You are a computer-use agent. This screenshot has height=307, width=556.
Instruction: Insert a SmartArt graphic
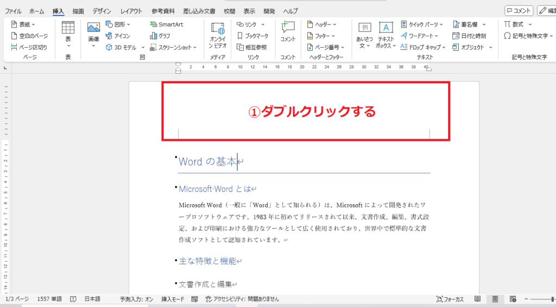(x=167, y=24)
